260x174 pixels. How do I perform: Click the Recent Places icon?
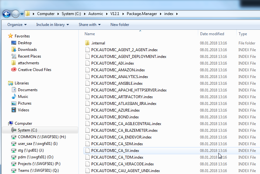pyautogui.click(x=13, y=56)
